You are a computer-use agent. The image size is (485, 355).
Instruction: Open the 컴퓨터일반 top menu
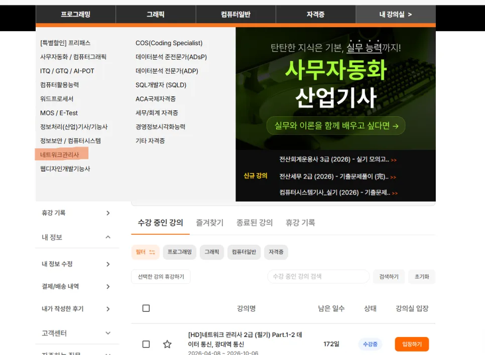pyautogui.click(x=235, y=14)
